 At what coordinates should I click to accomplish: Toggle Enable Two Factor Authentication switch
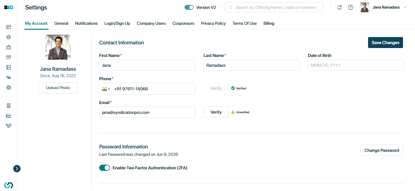(105, 168)
